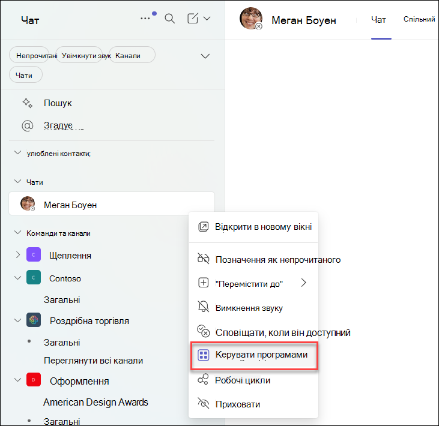Choose Робочі цикли menu item
Image resolution: width=439 pixels, height=426 pixels.
(253, 380)
